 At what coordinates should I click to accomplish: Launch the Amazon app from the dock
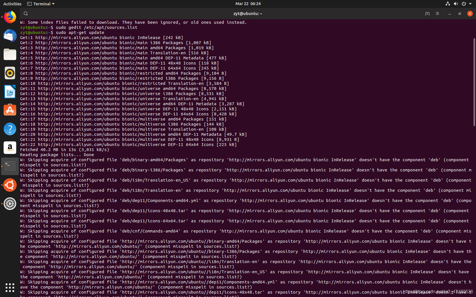pos(10,148)
